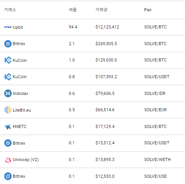This screenshot has width=185, height=184.
Task: Open the Indodax exchange name link
Action: (x=21, y=93)
